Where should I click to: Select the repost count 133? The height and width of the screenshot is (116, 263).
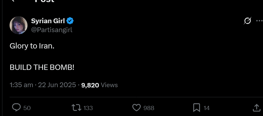[x=88, y=108]
